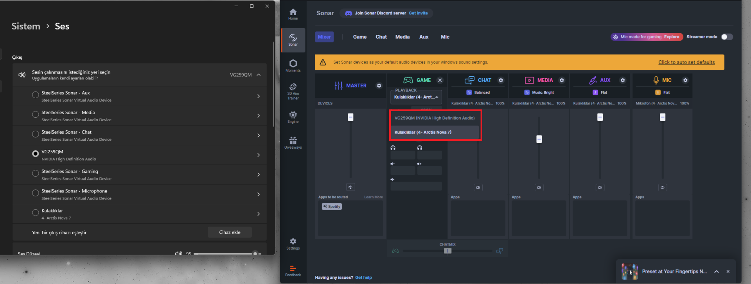
Task: Collapse the output device list chevron
Action: pos(259,75)
